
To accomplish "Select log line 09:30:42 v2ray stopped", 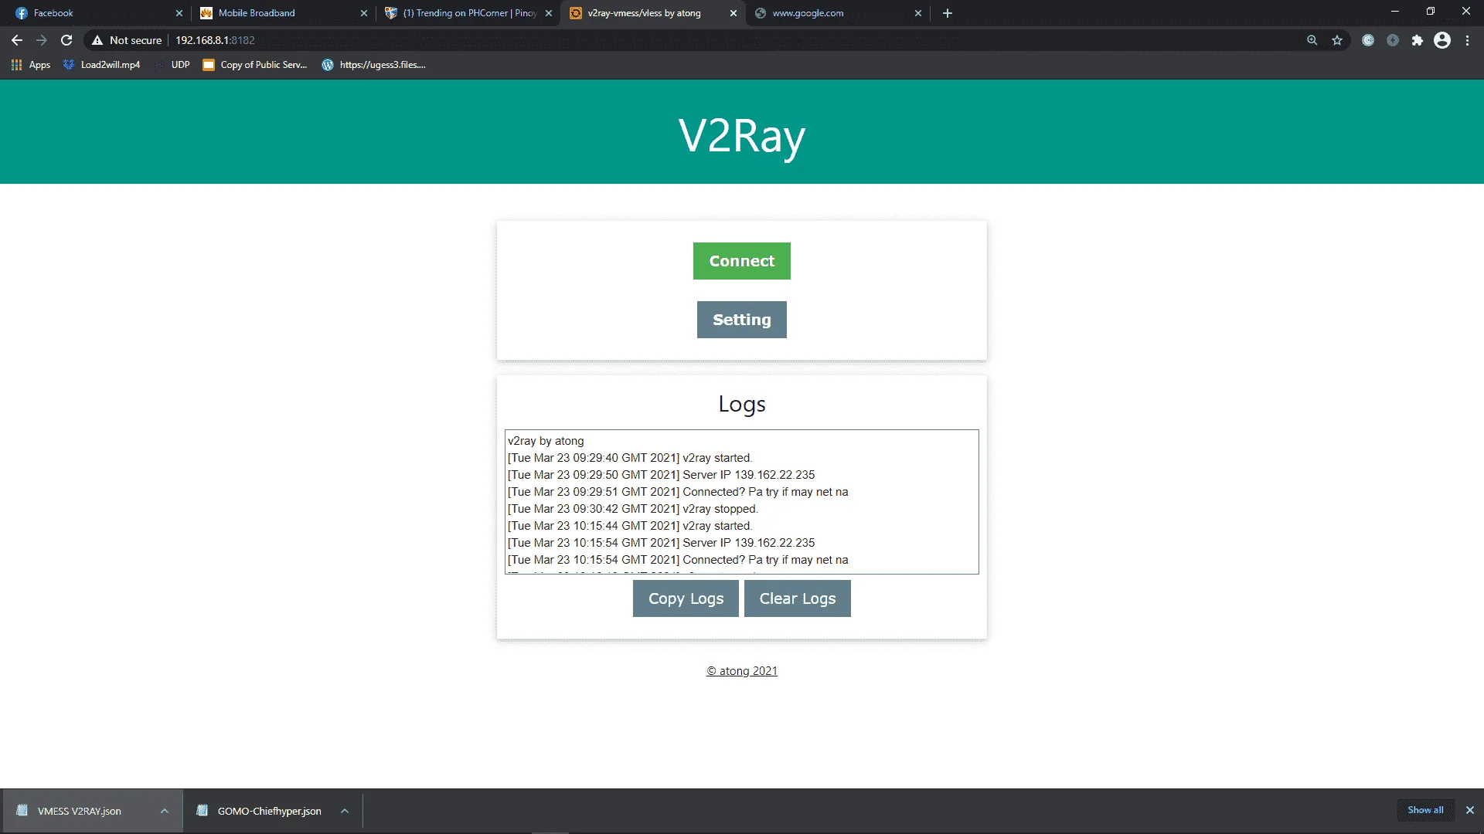I will 633,509.
